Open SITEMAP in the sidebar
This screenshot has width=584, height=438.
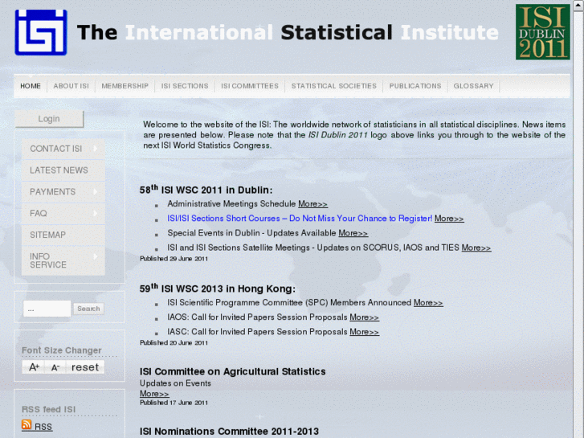[63, 235]
